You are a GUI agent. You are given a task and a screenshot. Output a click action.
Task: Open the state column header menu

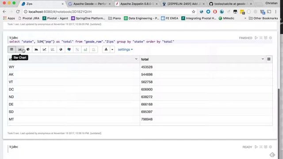click(x=136, y=59)
